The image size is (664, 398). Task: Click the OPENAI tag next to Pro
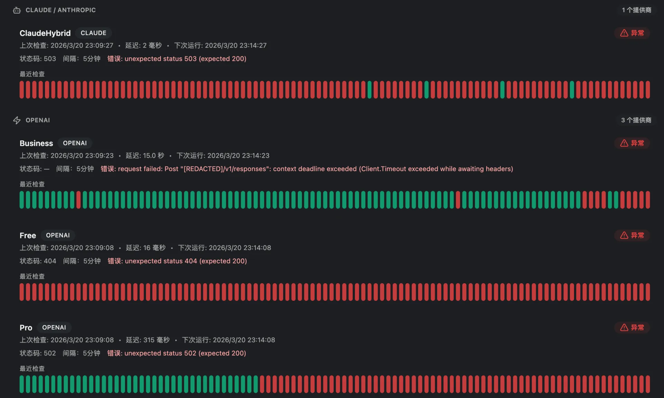(54, 327)
